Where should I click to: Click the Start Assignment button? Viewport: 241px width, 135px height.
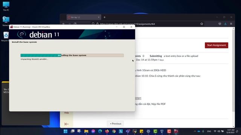click(x=217, y=45)
